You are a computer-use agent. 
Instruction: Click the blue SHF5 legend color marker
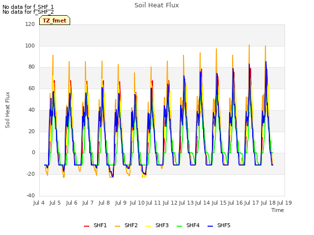tap(210, 226)
